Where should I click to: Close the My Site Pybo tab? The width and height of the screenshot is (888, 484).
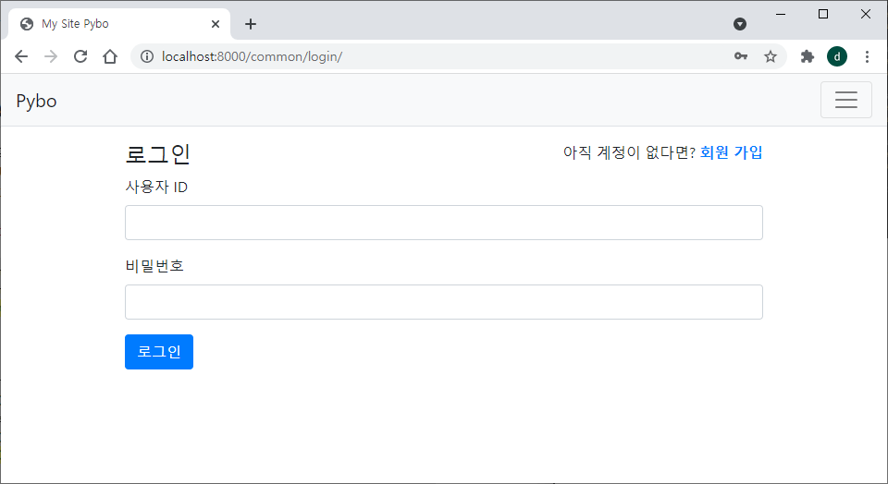tap(216, 24)
